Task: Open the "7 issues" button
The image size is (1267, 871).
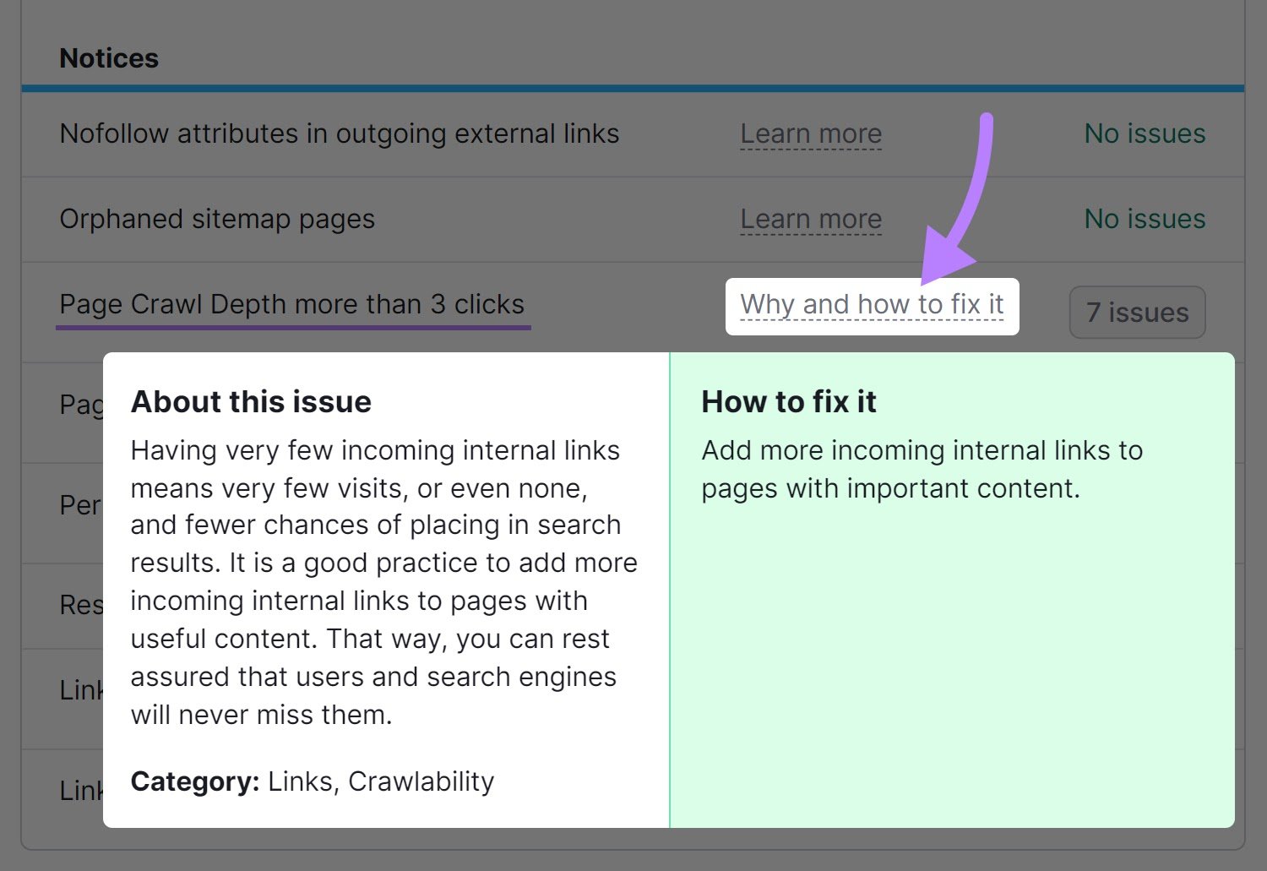Action: [1136, 312]
